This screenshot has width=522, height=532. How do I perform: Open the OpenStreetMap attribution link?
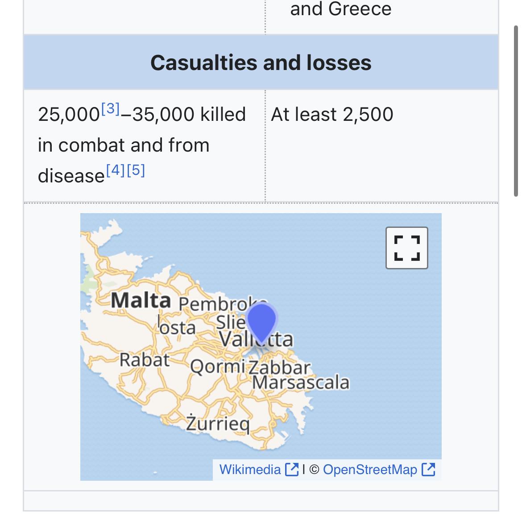pos(370,469)
